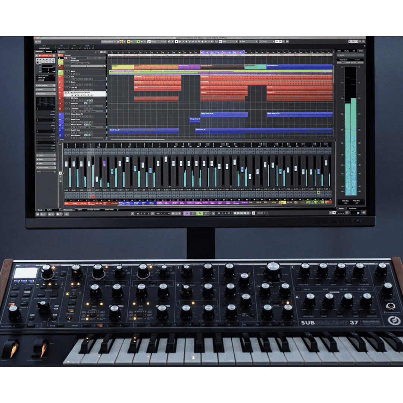Solo the 808 Hats track
This screenshot has width=403, height=403.
(x=69, y=98)
